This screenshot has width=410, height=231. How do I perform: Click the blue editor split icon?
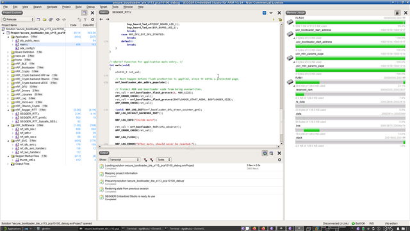pyautogui.click(x=265, y=13)
